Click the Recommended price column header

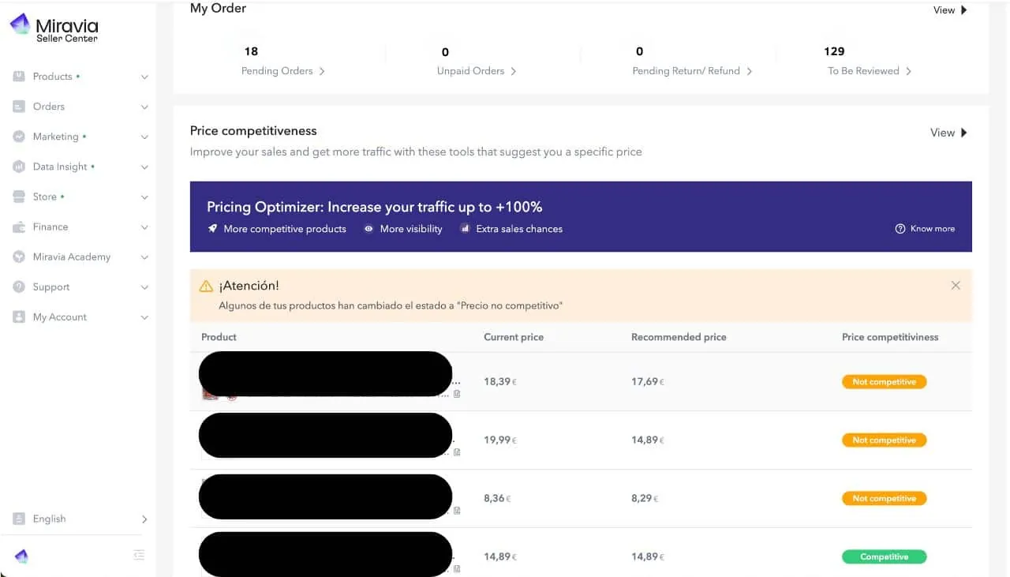pyautogui.click(x=679, y=337)
